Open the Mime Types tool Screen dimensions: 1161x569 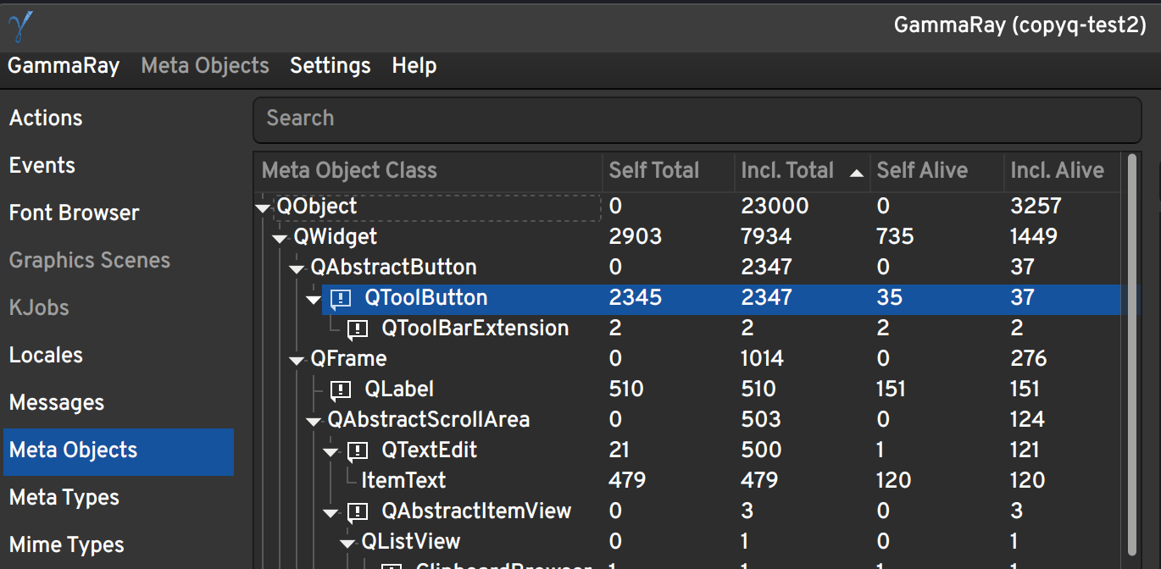[x=119, y=544]
